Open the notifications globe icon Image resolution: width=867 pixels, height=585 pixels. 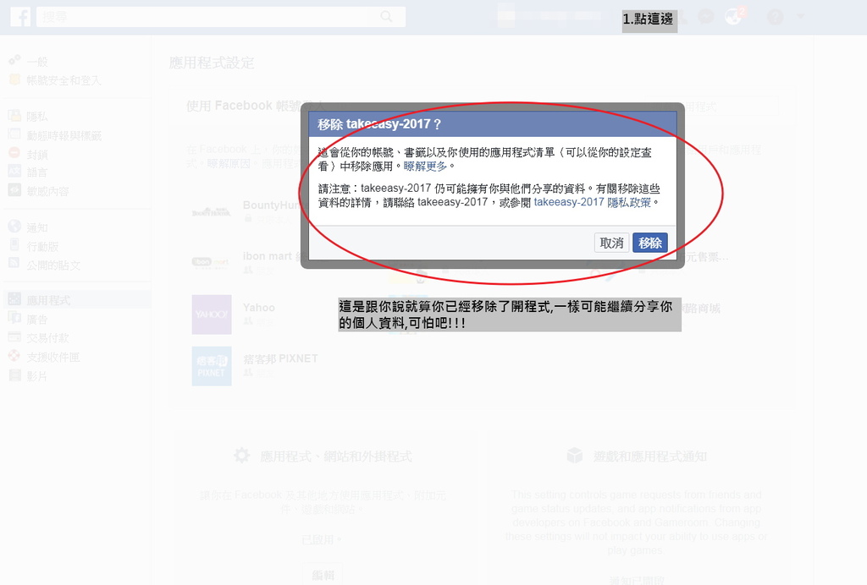(x=733, y=17)
